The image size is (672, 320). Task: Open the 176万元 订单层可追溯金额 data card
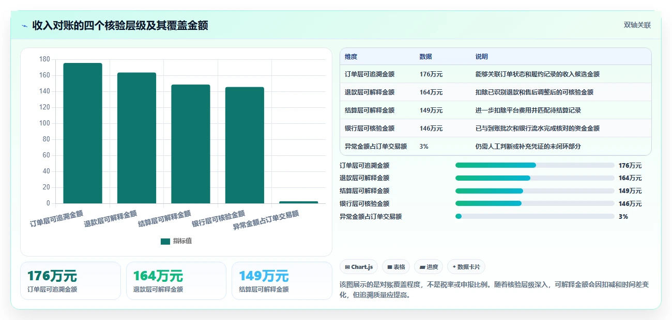70,281
